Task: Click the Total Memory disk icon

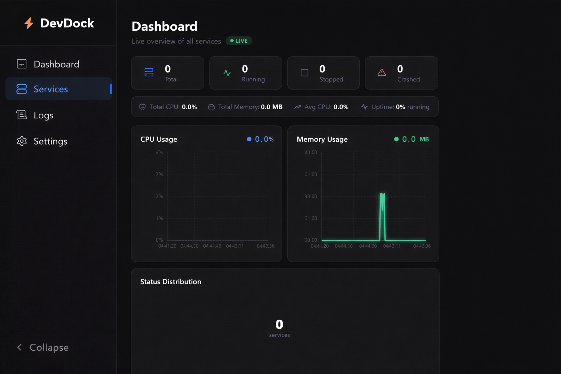Action: [211, 107]
